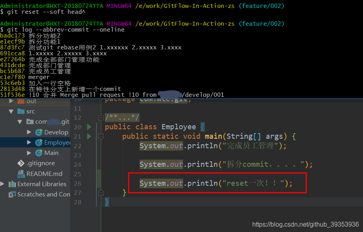This screenshot has width=363, height=232.
Task: Select the Main tree item
Action: (x=51, y=153)
